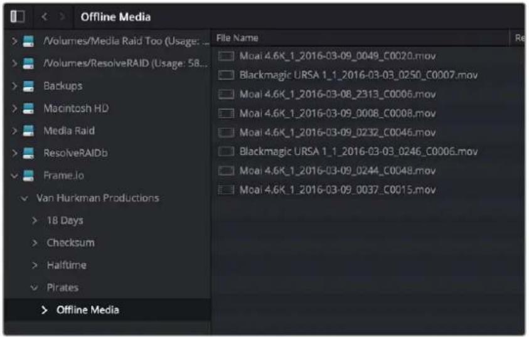Expand the Halftime folder chevron
Image resolution: width=529 pixels, height=337 pixels.
click(34, 265)
